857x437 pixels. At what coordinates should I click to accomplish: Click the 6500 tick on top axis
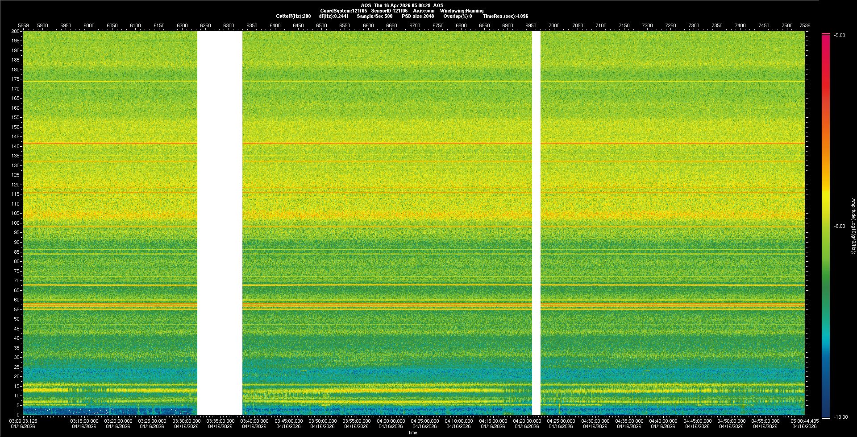[x=321, y=25]
